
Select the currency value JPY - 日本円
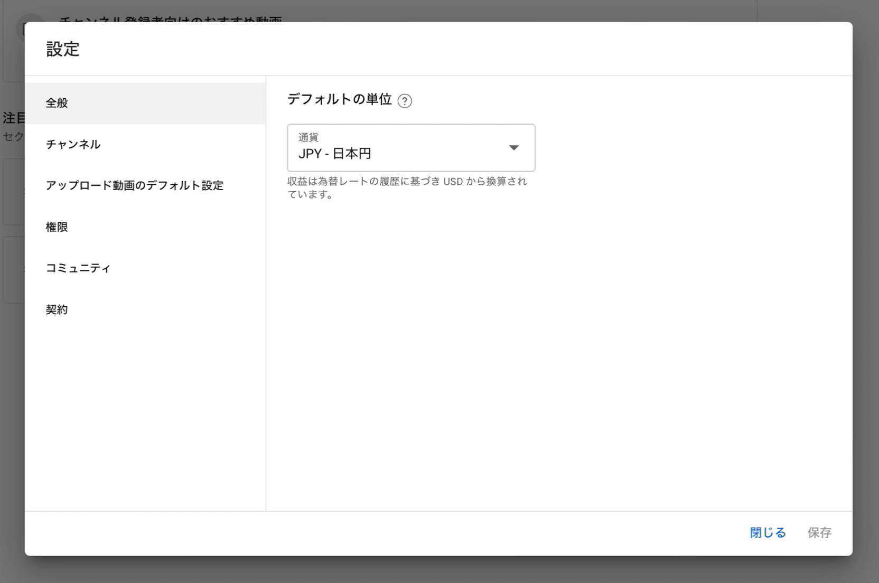334,154
